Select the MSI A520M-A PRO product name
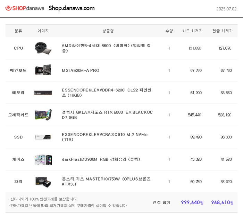The width and height of the screenshot is (243, 215). click(81, 70)
